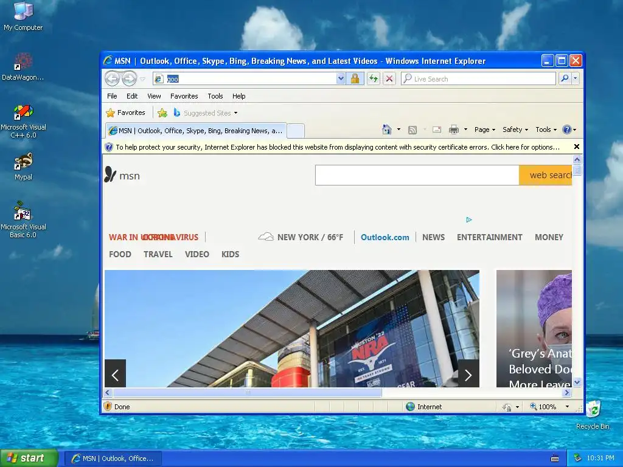Open the KIDS section link
This screenshot has width=623, height=467.
coord(230,254)
